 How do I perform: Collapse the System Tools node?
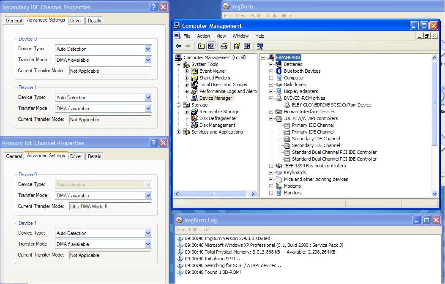pyautogui.click(x=178, y=64)
